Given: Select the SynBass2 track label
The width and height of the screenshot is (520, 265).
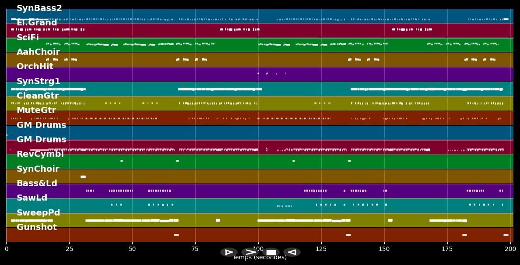Looking at the screenshot, I should click(39, 8).
